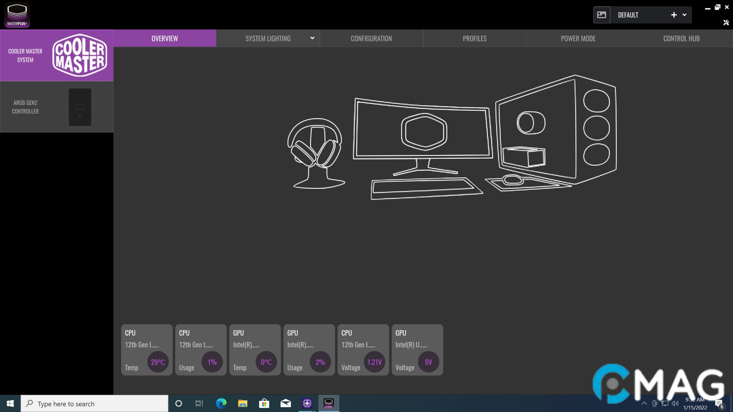Select the Cooler Master System entry
733x412 pixels.
pos(57,55)
